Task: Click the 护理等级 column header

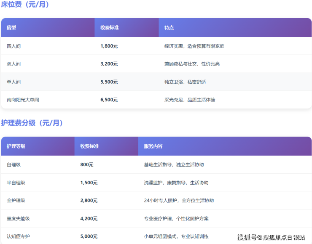Action: click(x=16, y=146)
